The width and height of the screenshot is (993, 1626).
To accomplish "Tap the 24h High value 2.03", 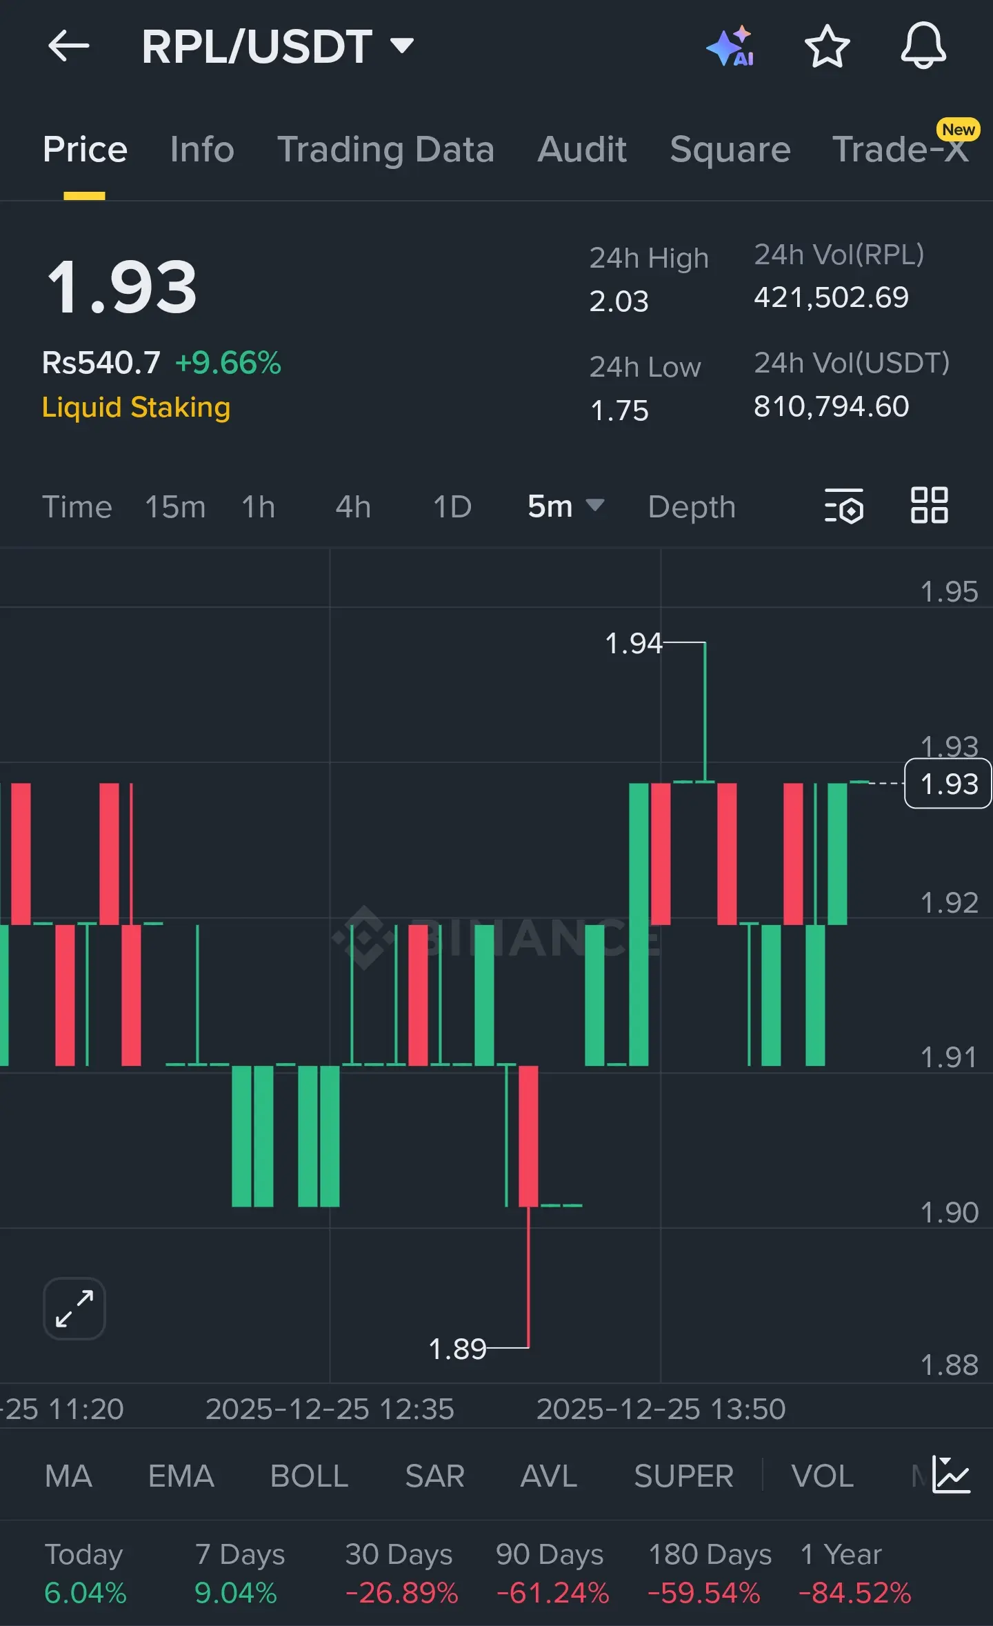I will pos(619,301).
